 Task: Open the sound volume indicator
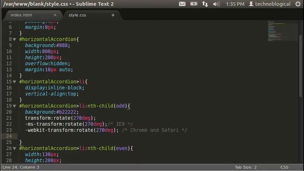pos(217,4)
